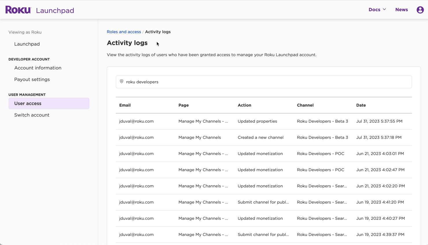Open Switch account option

point(32,115)
